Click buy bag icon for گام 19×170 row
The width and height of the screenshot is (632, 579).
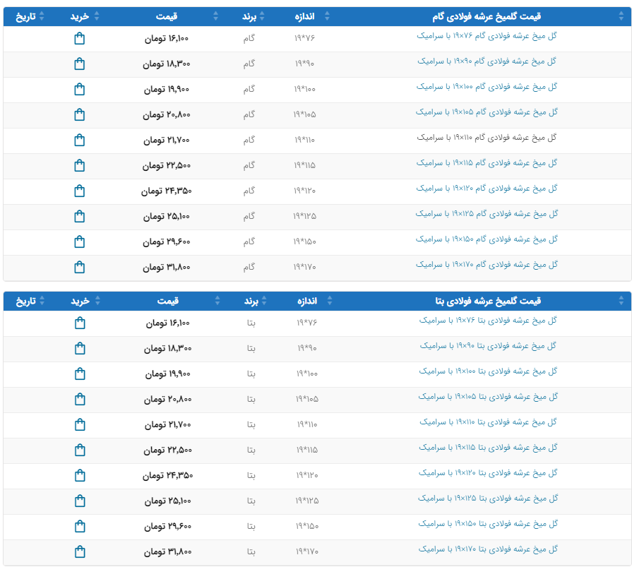click(x=79, y=267)
